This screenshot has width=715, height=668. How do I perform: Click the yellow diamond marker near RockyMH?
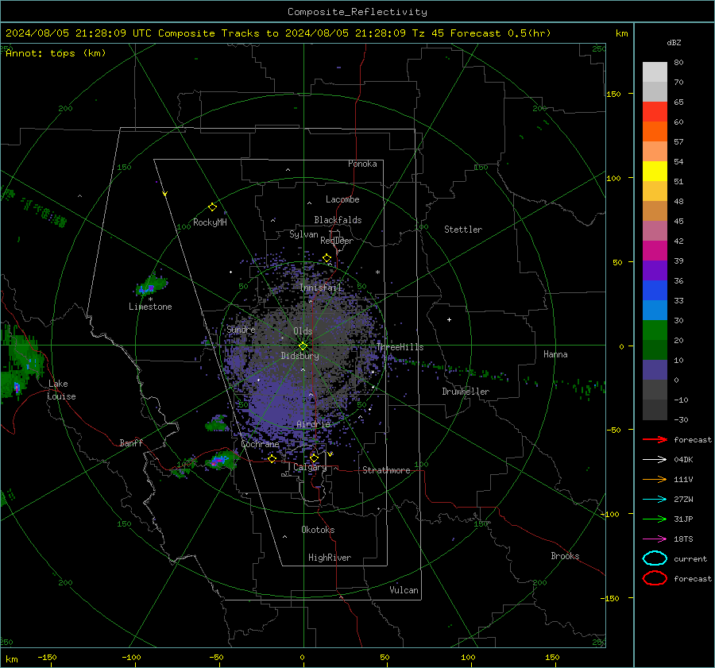212,207
